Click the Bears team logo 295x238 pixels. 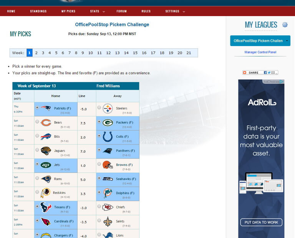(46, 122)
